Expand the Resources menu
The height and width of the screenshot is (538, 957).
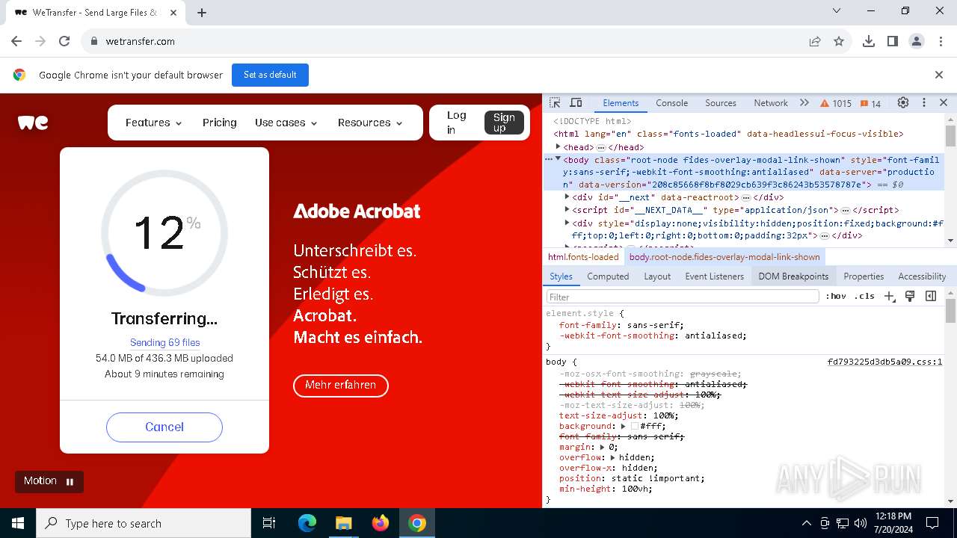click(370, 123)
